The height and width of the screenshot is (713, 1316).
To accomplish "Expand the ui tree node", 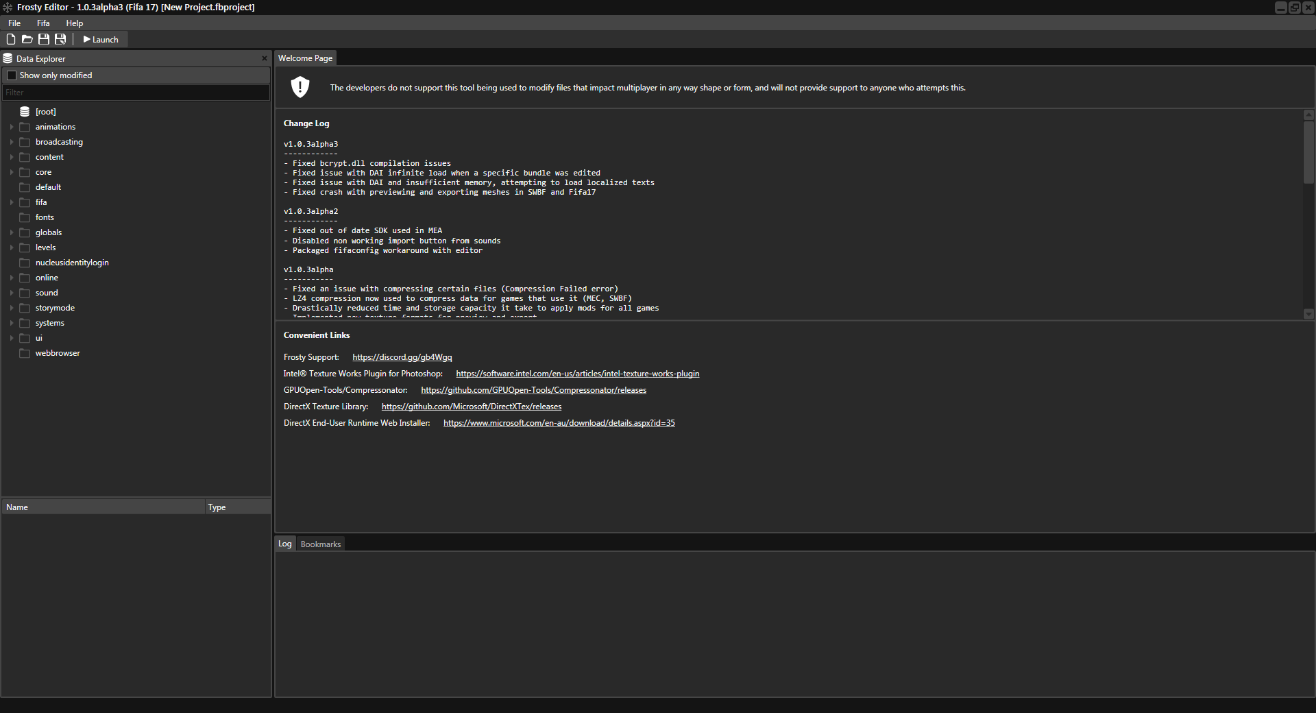I will (x=12, y=338).
